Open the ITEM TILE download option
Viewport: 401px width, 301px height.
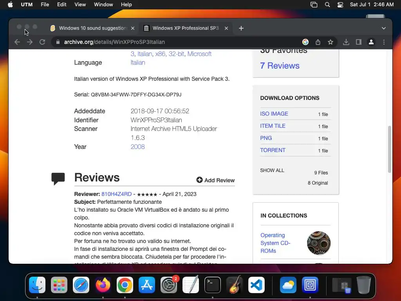click(273, 126)
